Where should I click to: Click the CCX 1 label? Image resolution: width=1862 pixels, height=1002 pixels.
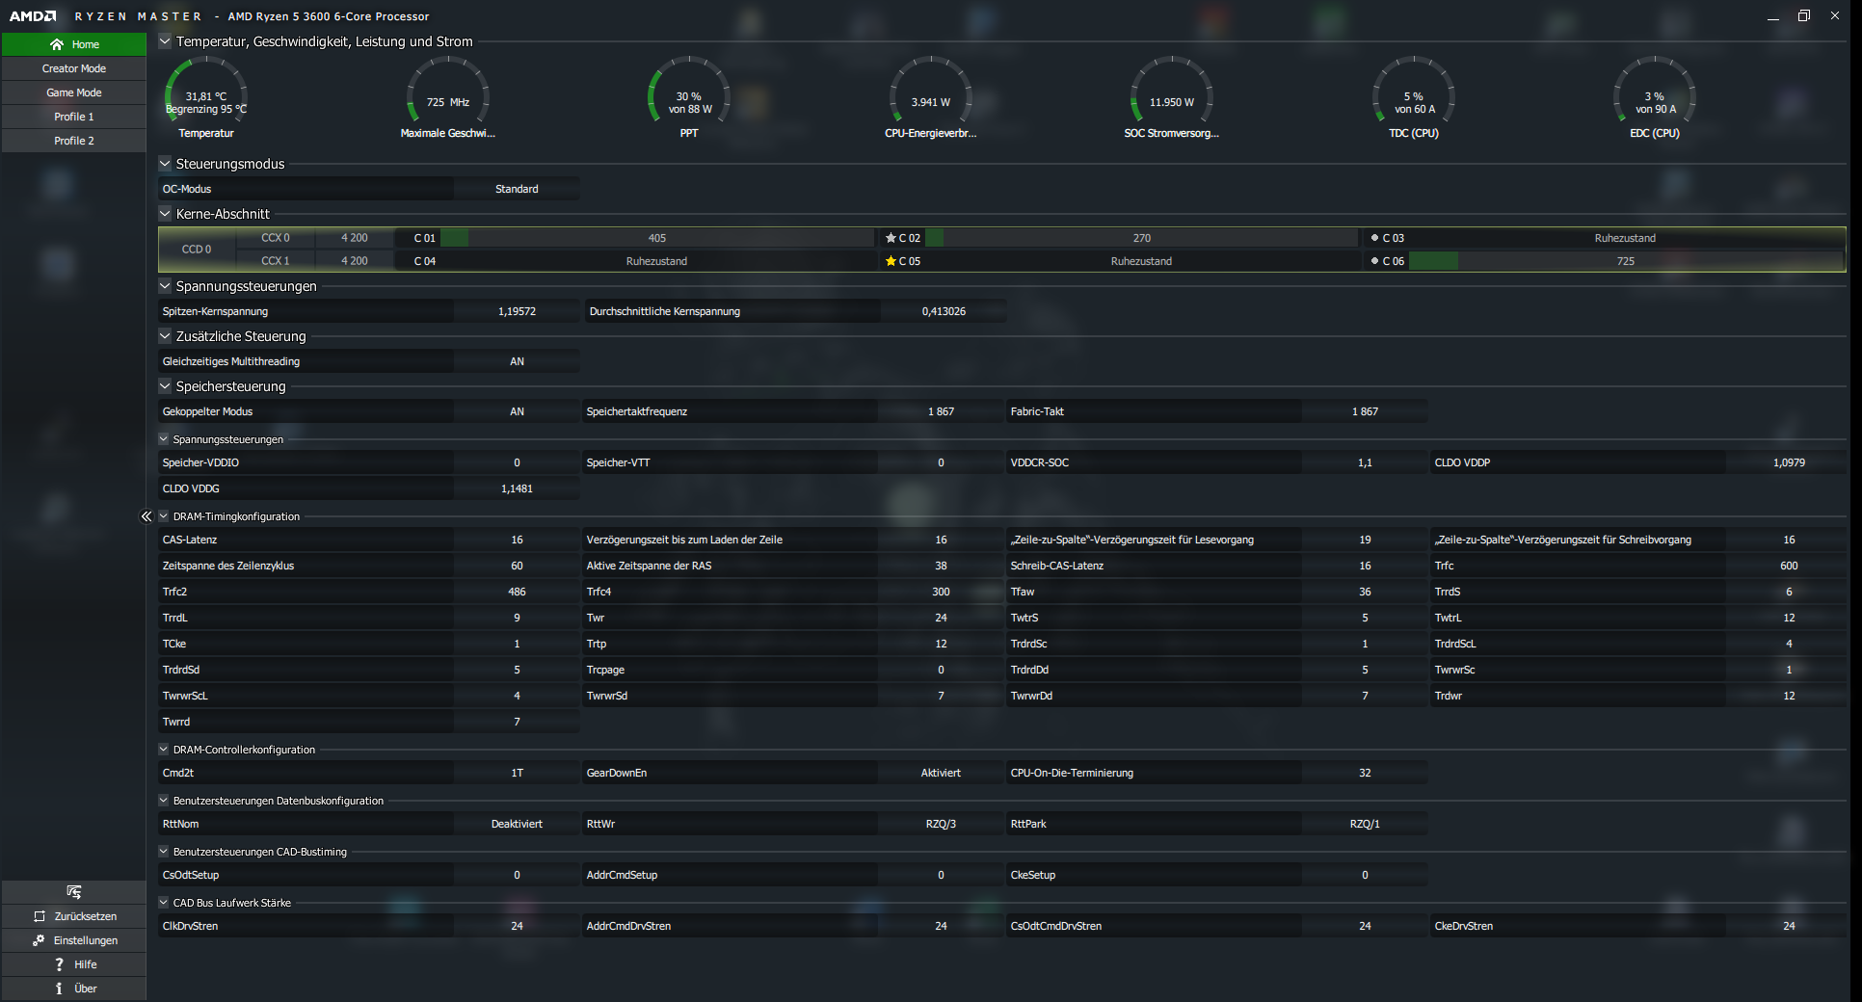(x=276, y=261)
